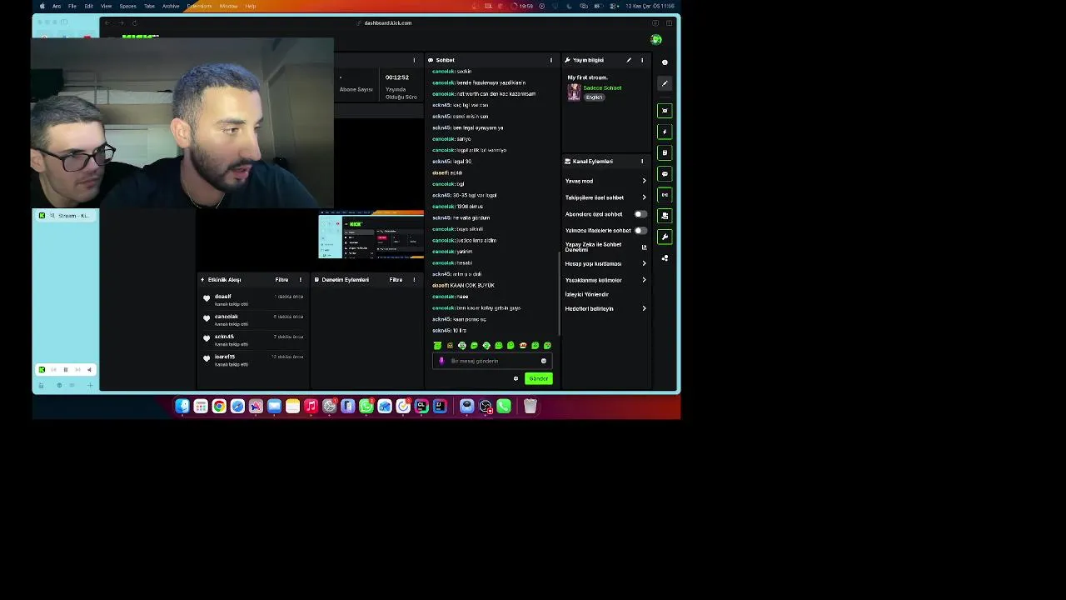Click purple microphone icon in message field
The image size is (1066, 600).
[x=441, y=361]
